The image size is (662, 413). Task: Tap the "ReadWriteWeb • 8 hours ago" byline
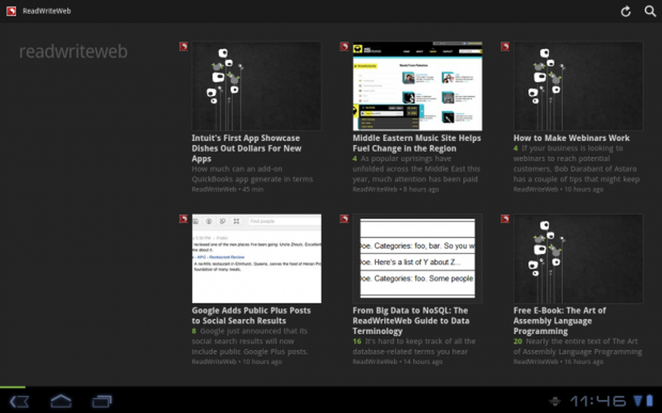396,189
